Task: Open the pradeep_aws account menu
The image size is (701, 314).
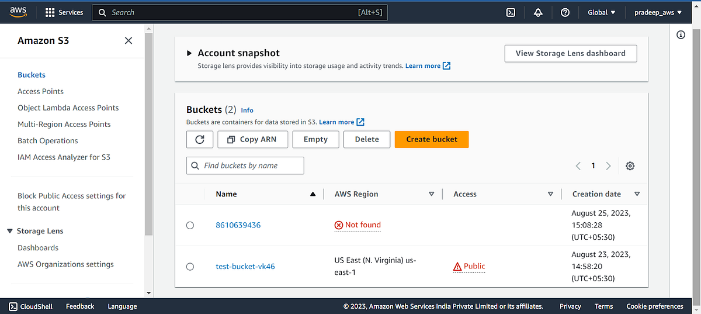Action: point(658,12)
